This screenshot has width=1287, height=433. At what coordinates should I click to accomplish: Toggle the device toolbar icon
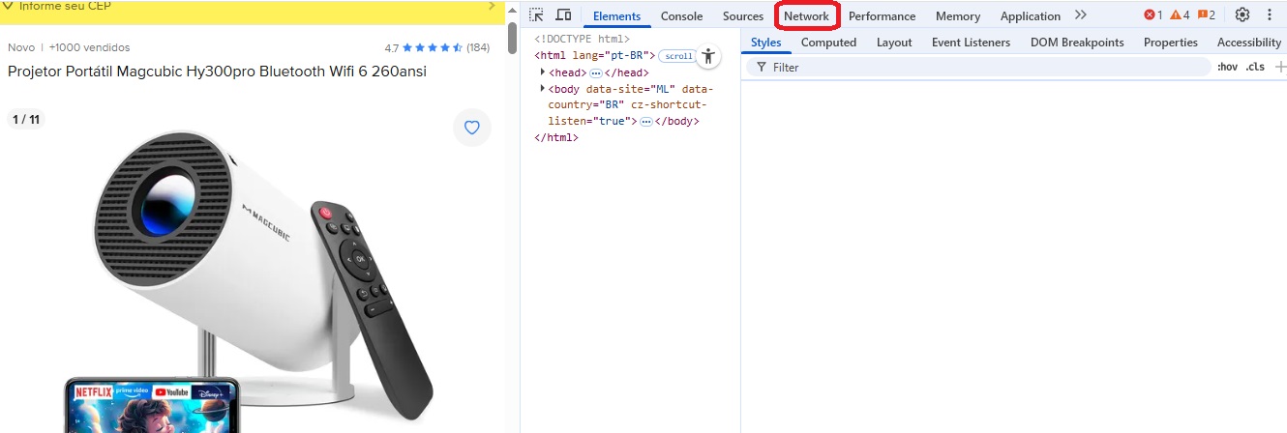point(563,15)
